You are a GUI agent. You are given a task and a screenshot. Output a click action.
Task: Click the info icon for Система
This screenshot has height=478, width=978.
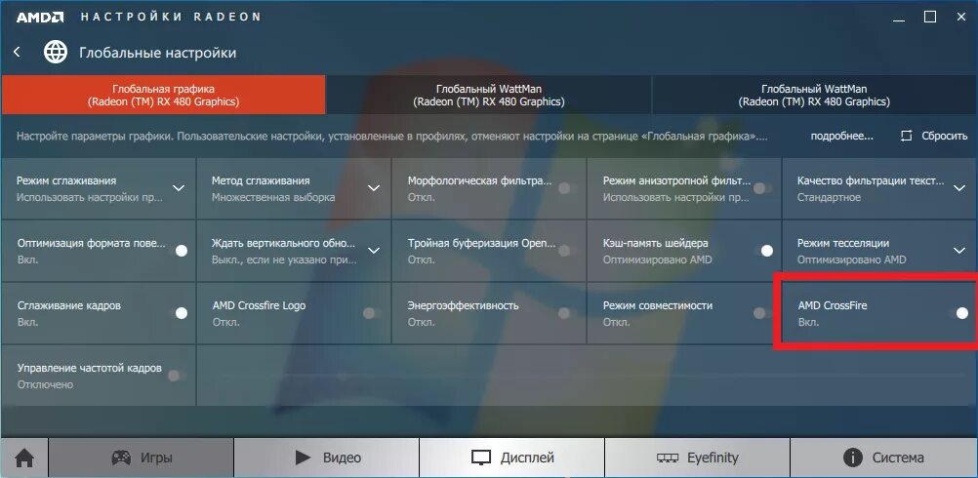(853, 458)
